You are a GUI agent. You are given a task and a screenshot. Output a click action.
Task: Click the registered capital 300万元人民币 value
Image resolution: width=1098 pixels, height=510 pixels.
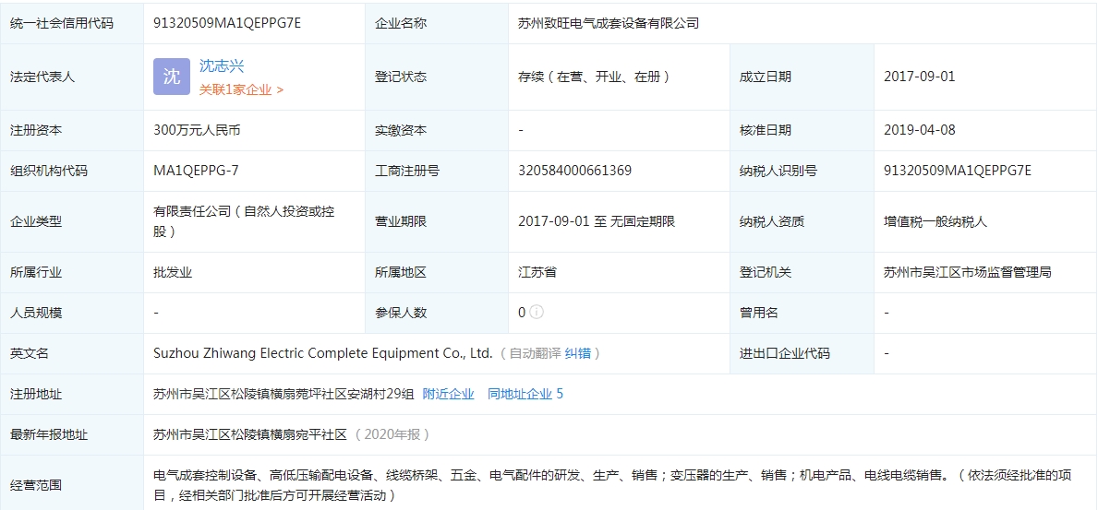tap(197, 130)
